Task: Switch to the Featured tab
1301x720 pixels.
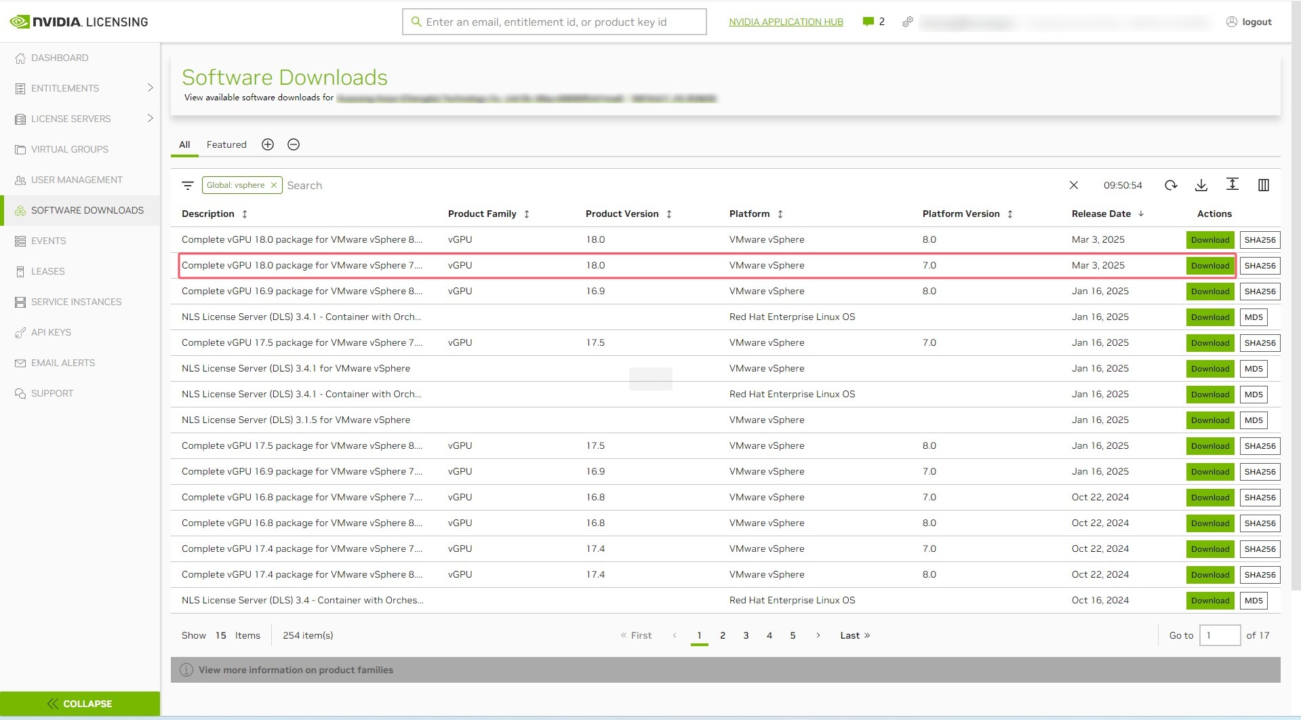Action: [226, 144]
